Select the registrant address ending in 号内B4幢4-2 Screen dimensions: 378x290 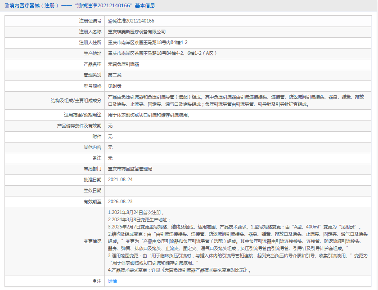pos(148,43)
